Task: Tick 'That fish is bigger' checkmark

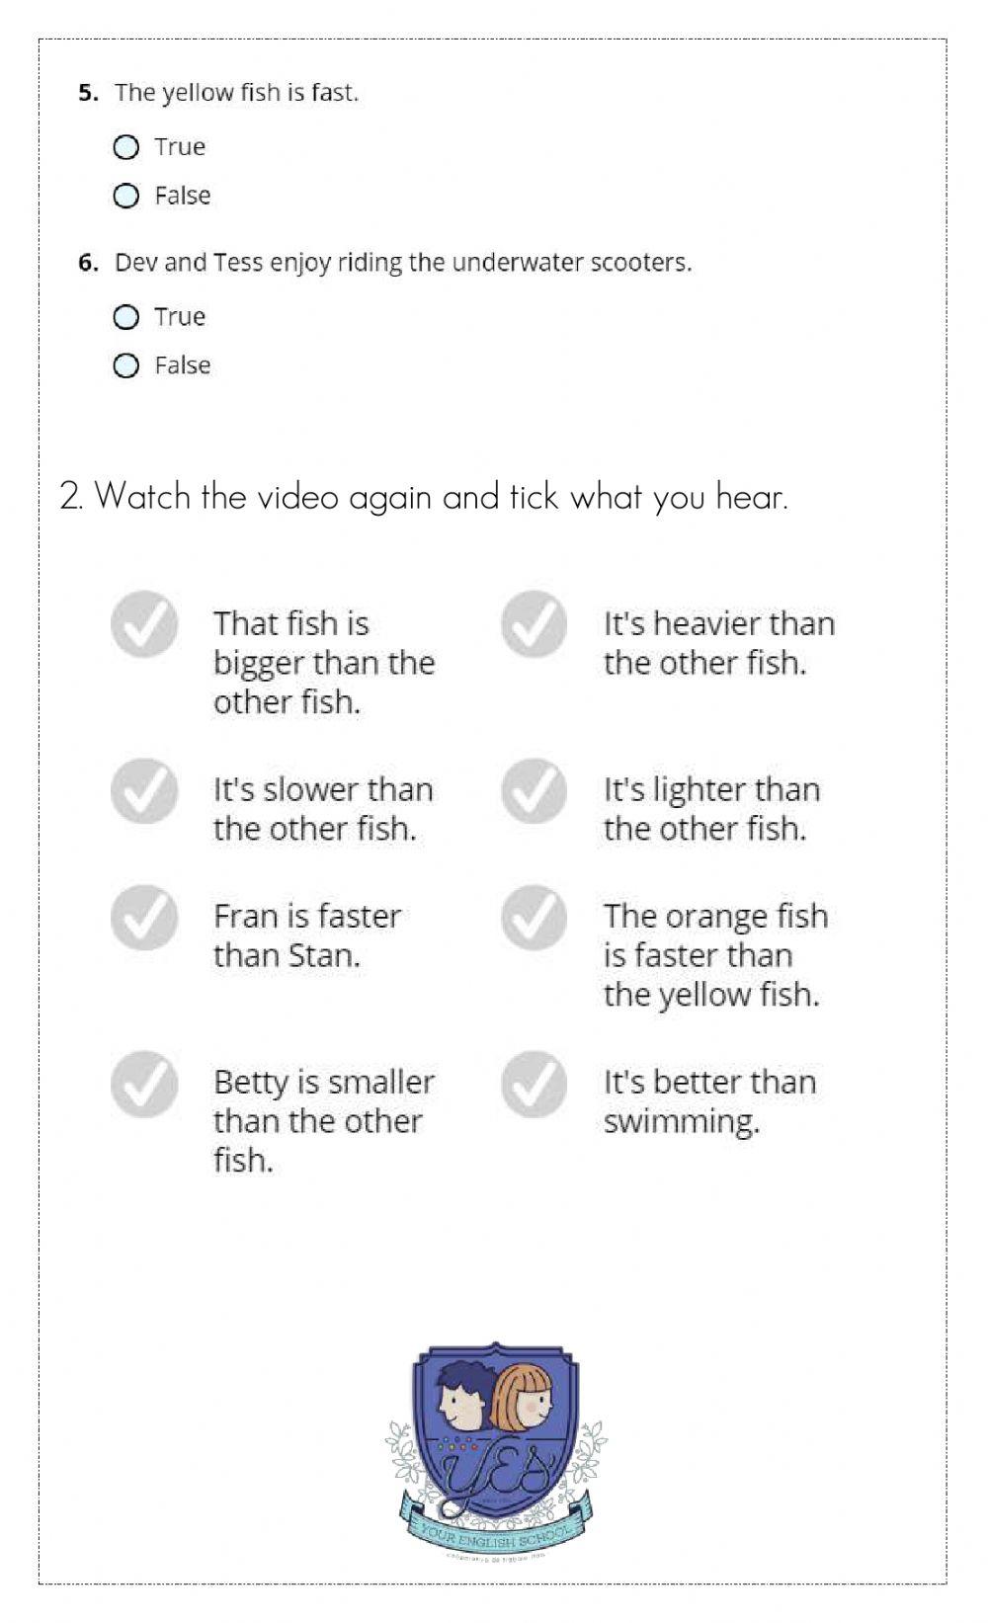Action: 144,624
